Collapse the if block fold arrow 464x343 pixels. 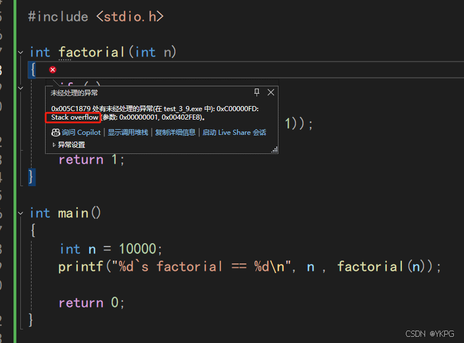[20, 88]
